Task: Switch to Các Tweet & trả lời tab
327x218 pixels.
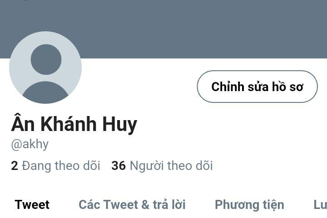Action: click(132, 204)
